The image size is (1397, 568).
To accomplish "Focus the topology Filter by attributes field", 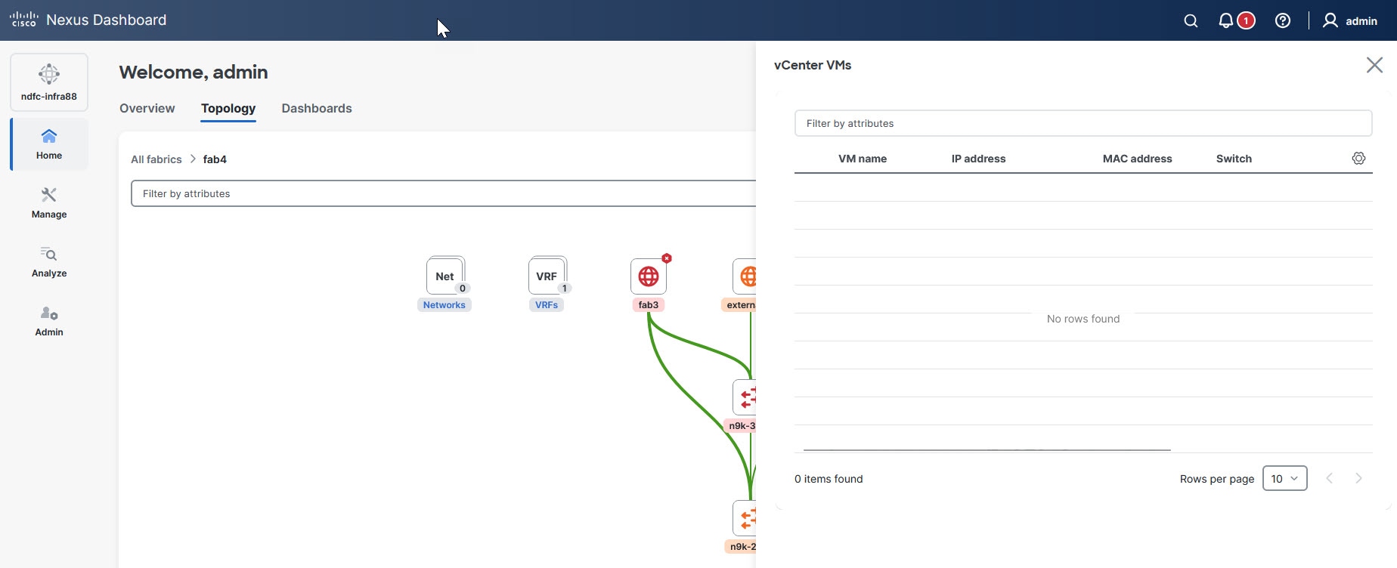I will click(x=443, y=193).
